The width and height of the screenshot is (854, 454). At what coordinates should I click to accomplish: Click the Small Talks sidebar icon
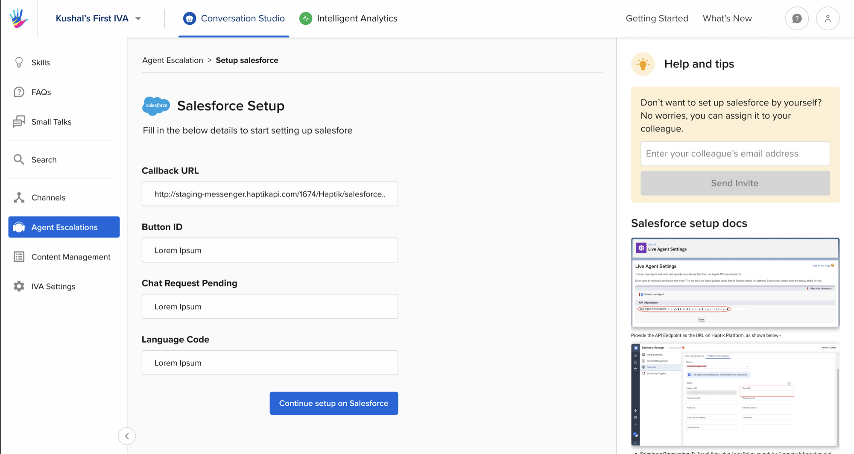tap(19, 122)
